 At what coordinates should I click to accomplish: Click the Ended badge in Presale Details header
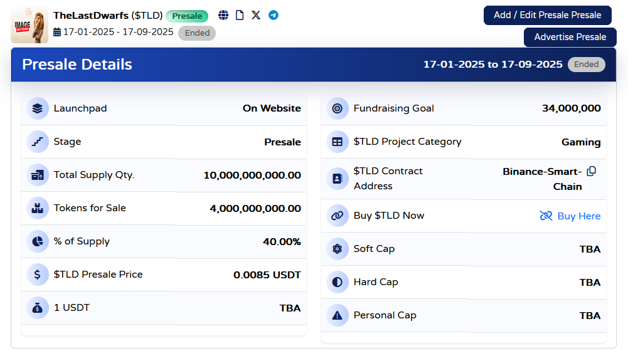[586, 64]
